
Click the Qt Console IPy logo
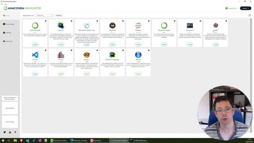click(x=190, y=25)
